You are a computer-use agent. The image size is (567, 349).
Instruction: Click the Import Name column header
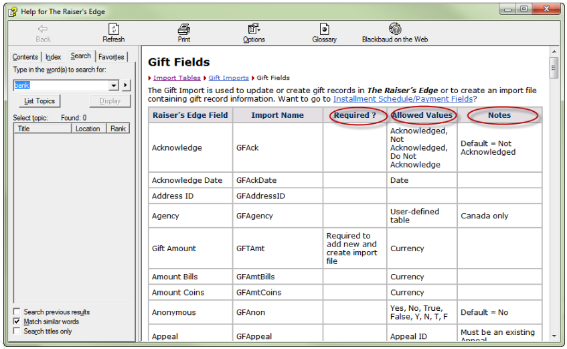click(x=277, y=115)
